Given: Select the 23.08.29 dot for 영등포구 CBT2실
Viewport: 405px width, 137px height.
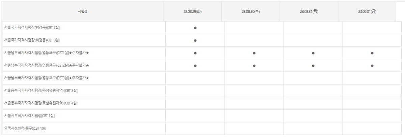Looking at the screenshot, I should (x=195, y=66).
